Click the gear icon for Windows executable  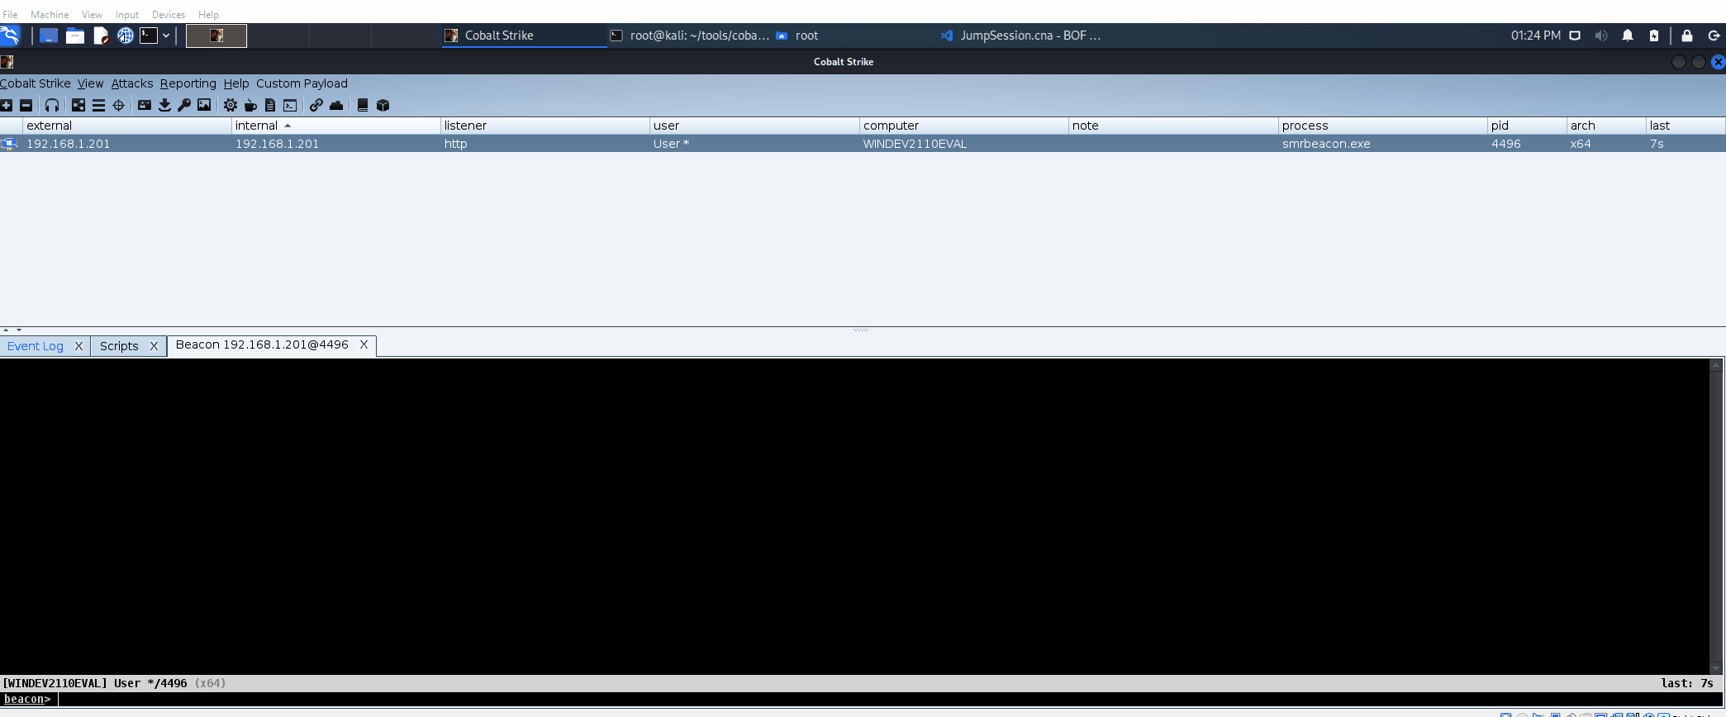tap(231, 105)
